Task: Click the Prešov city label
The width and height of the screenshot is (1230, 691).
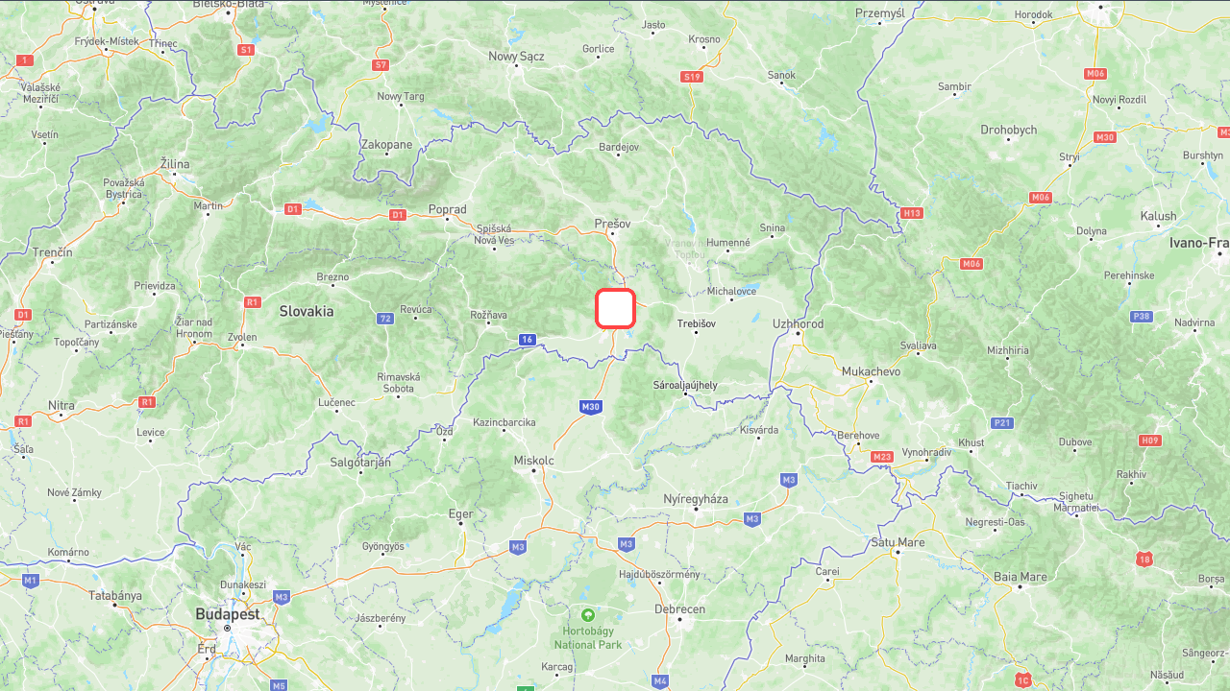Action: click(x=612, y=224)
